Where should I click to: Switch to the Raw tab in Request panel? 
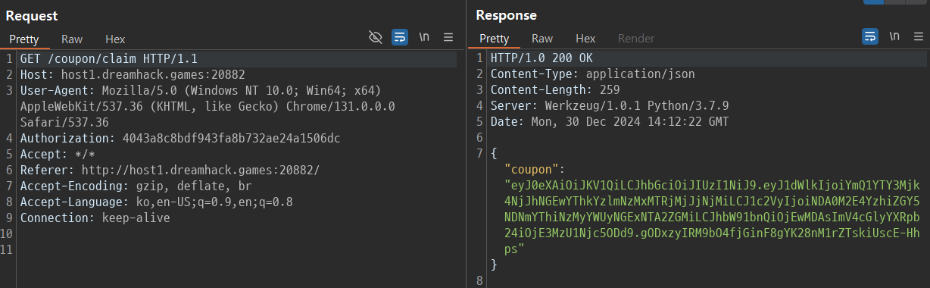[x=72, y=39]
